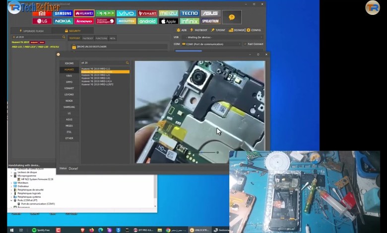The height and width of the screenshot is (233, 387).
Task: Open the Meta sub-tab
Action: 112,38
